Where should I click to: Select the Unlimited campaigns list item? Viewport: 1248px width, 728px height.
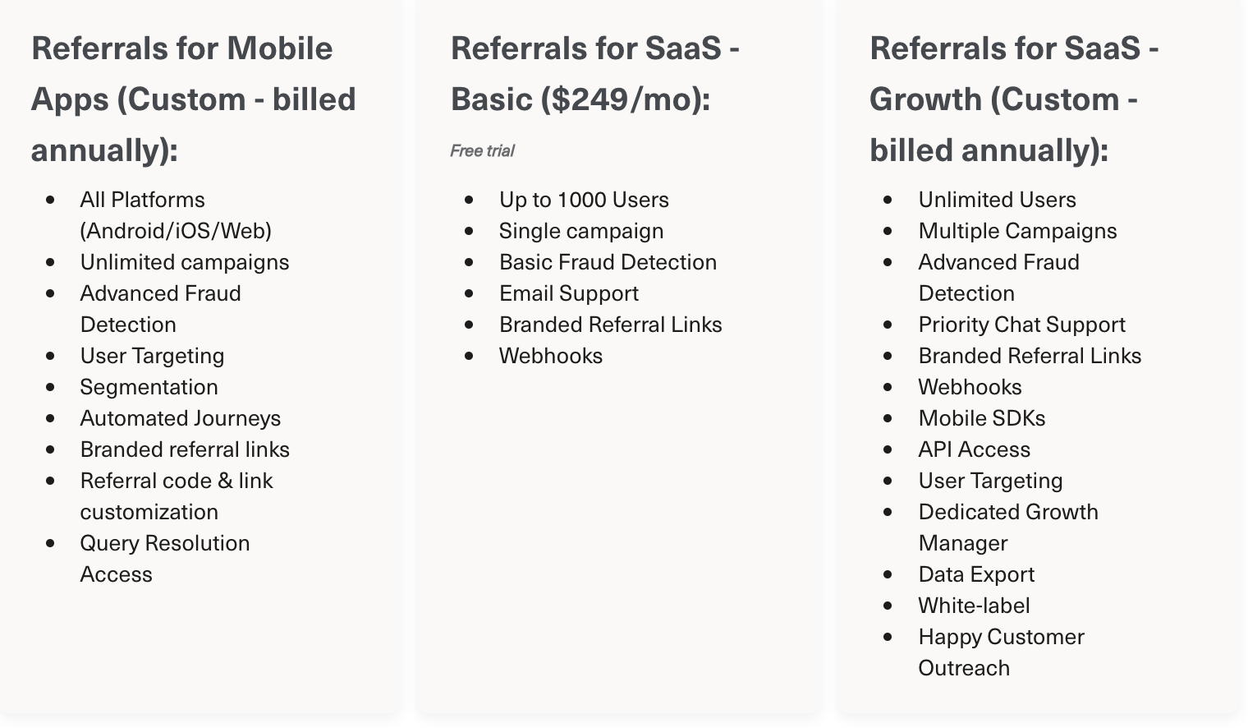[x=185, y=262]
